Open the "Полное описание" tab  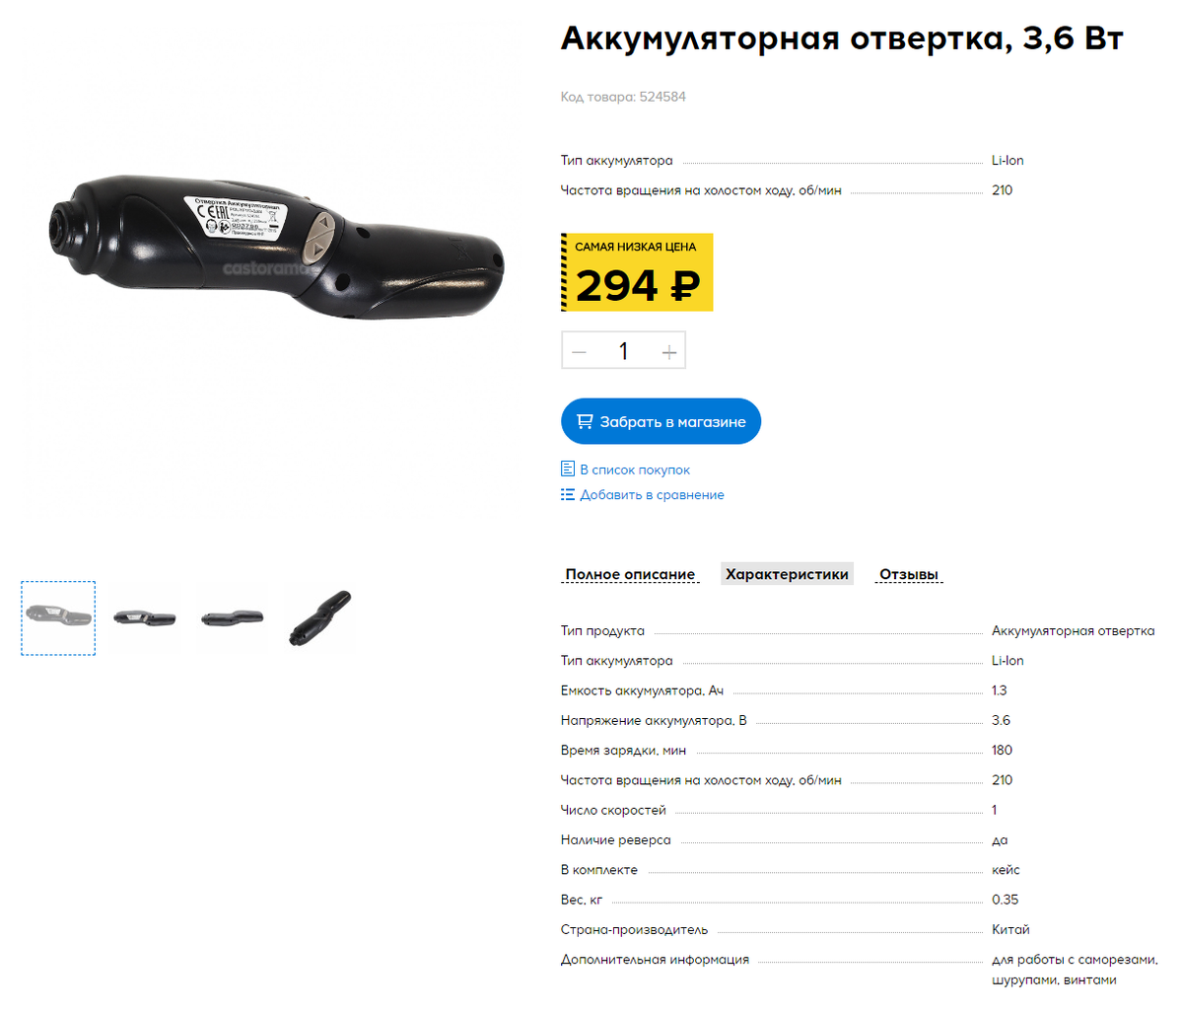pyautogui.click(x=630, y=574)
